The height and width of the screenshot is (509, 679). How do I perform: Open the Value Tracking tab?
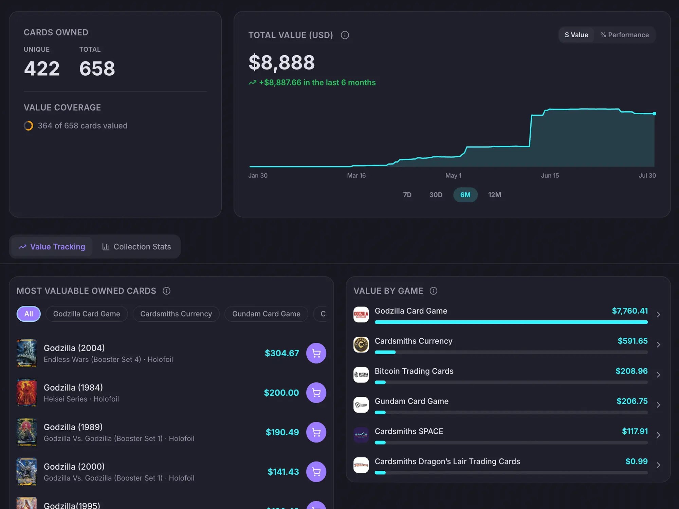tap(52, 247)
